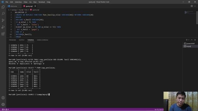
Task: Open the Manage gear icon
Action: click(3, 104)
